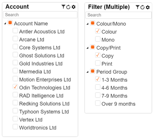154x139 pixels.
Task: Tick the 4-6 Months checkbox
Action: click(x=98, y=87)
